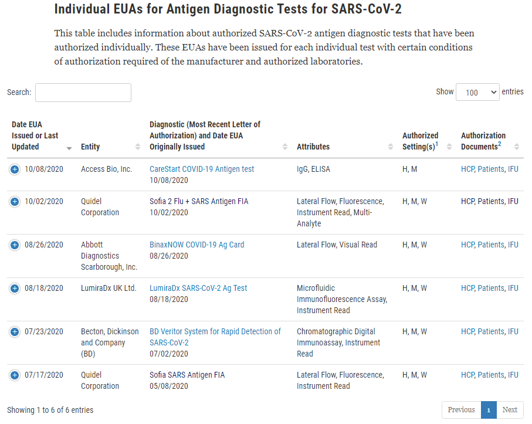
Task: Open LumiraDx SARS-CoV-2 Ag Test link
Action: coord(198,288)
